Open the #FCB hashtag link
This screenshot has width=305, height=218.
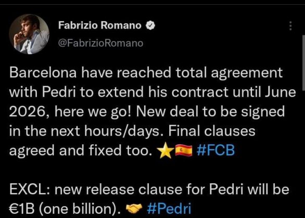[215, 150]
